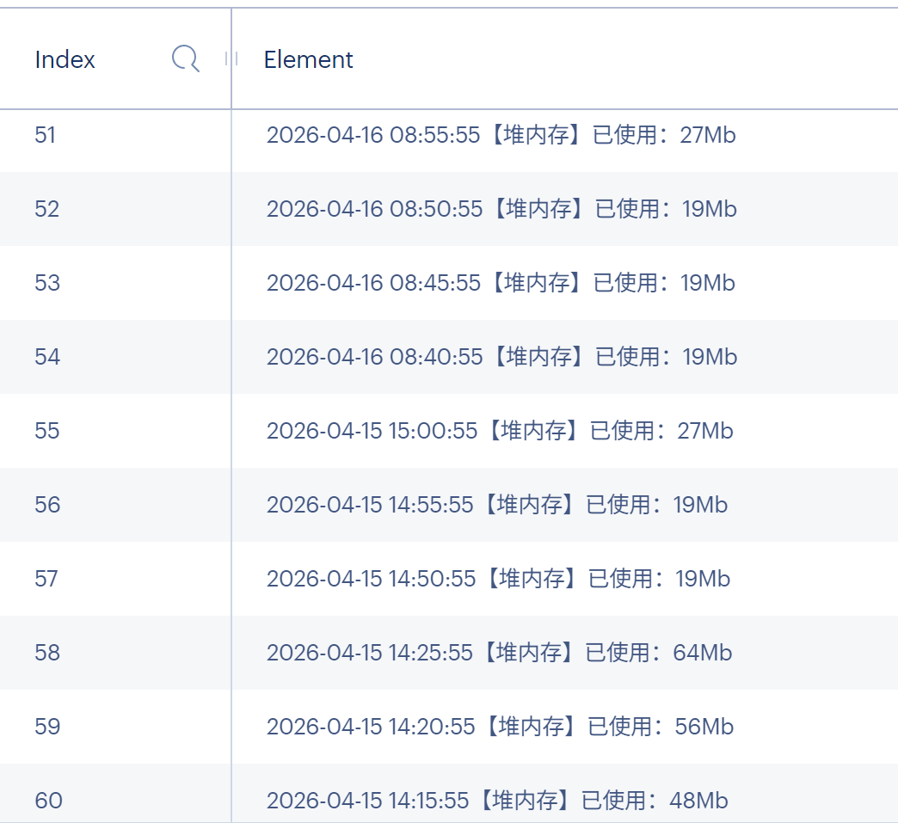Click the Element column header
Viewport: 898px width, 823px height.
coord(308,59)
